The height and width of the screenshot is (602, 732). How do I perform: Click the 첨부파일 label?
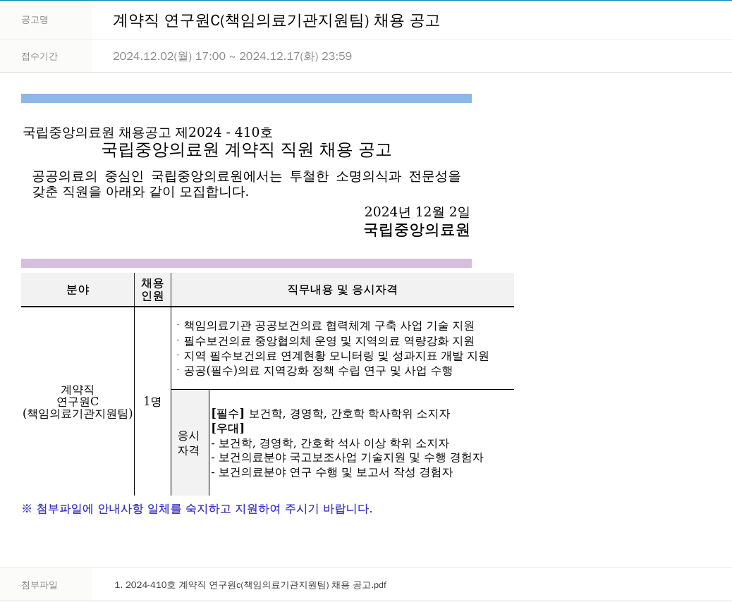tap(39, 585)
